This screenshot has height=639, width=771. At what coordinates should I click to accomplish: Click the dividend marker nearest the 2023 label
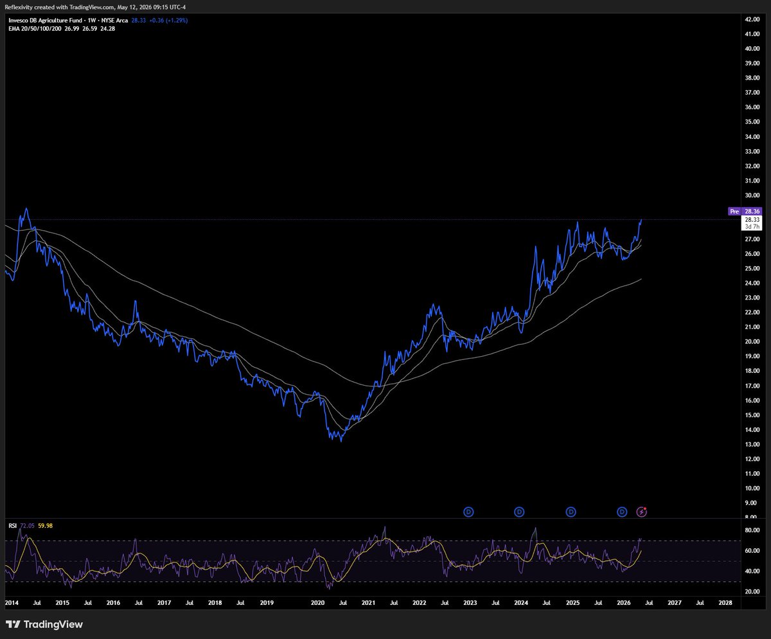[x=468, y=512]
